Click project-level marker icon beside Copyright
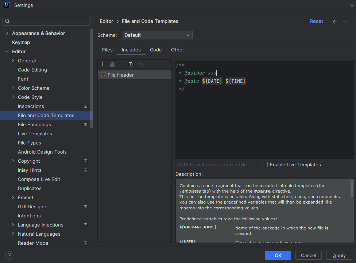 (x=86, y=161)
